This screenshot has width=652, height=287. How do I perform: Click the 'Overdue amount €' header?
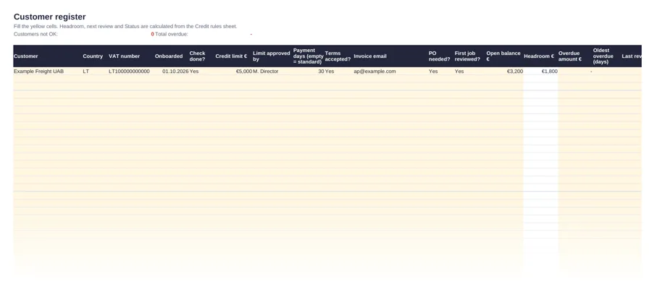point(570,56)
